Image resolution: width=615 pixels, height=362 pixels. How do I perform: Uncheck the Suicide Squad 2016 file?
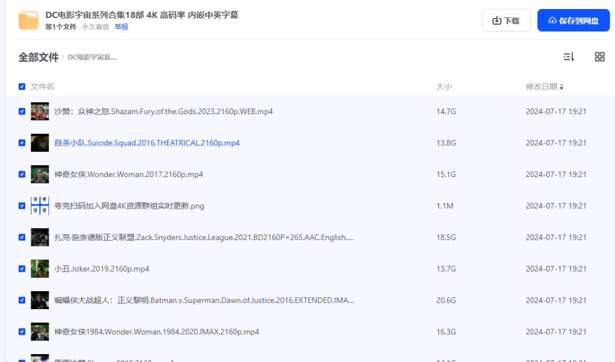[x=22, y=143]
